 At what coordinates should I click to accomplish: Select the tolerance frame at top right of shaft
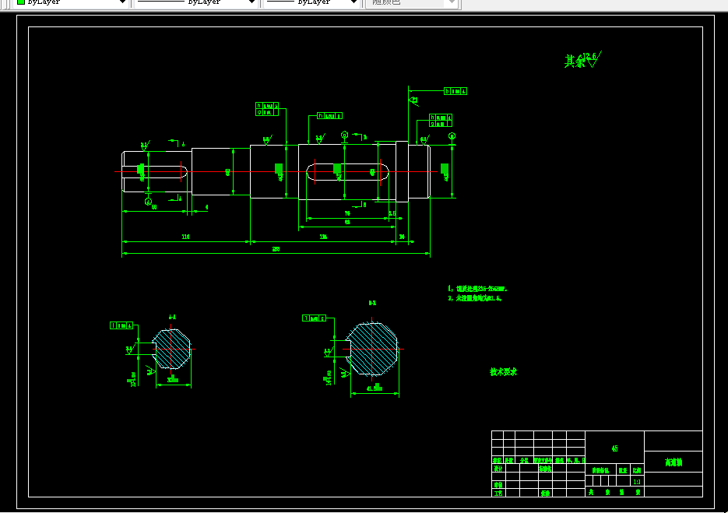[x=455, y=91]
